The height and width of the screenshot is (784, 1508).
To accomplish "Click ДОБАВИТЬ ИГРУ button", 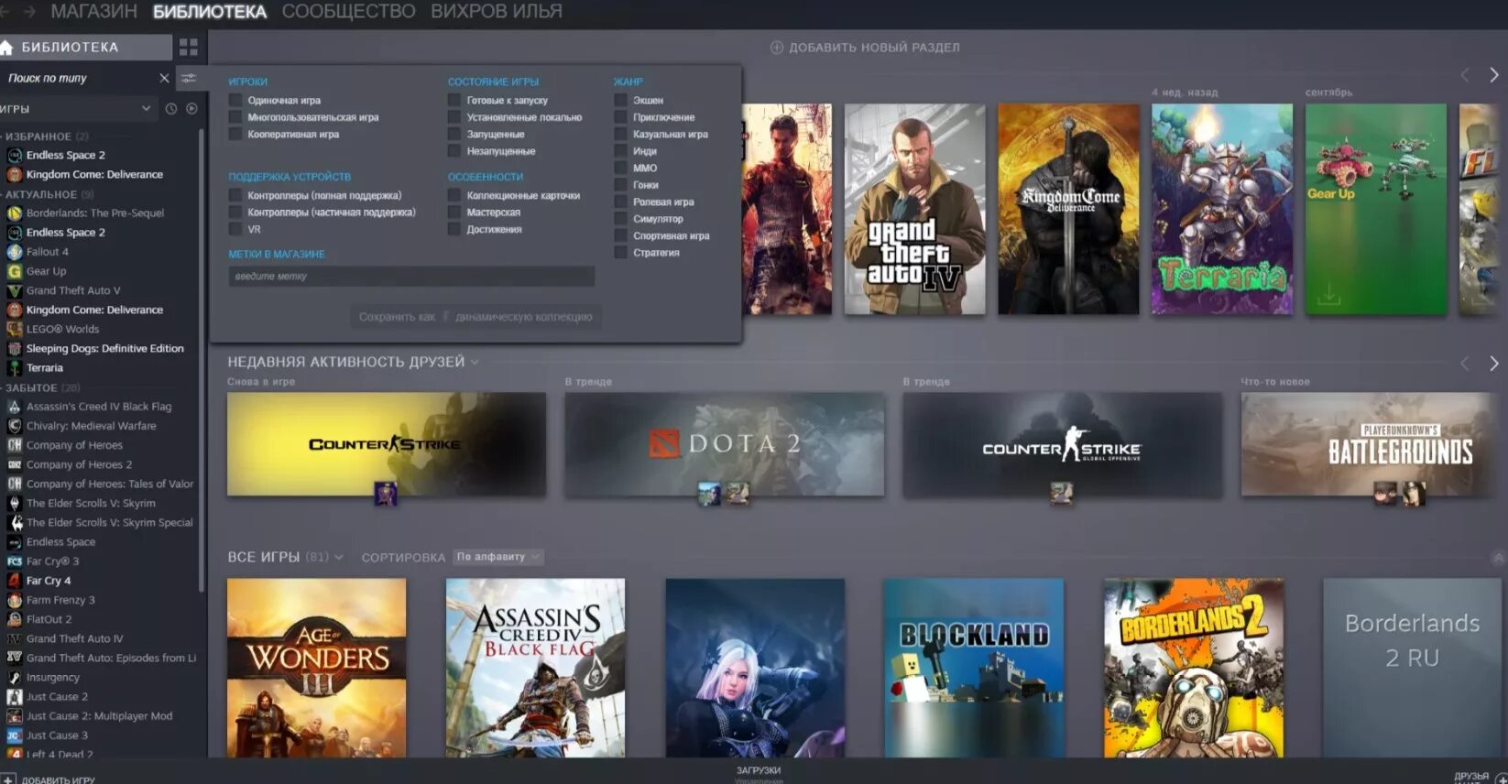I will click(x=58, y=780).
